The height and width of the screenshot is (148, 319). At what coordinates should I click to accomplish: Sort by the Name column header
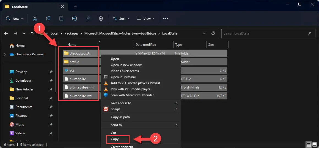coord(72,45)
